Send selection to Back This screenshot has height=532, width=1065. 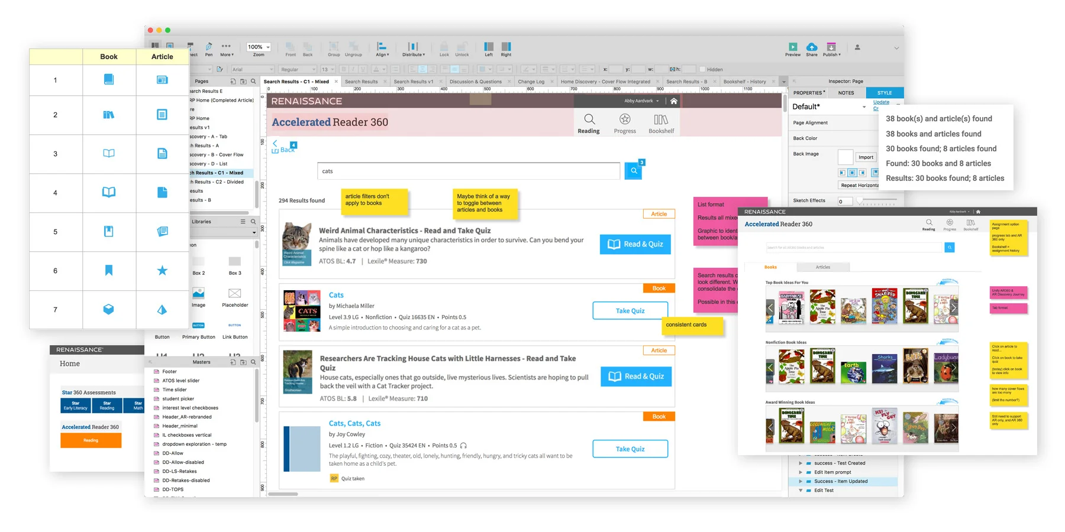(x=308, y=49)
